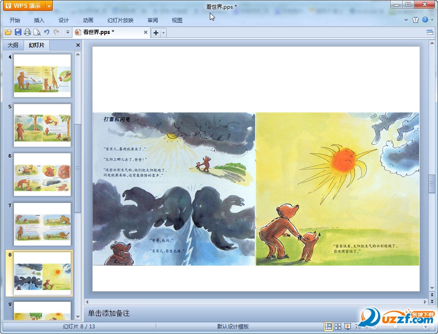Undo the last action
This screenshot has width=438, height=334.
(x=47, y=32)
